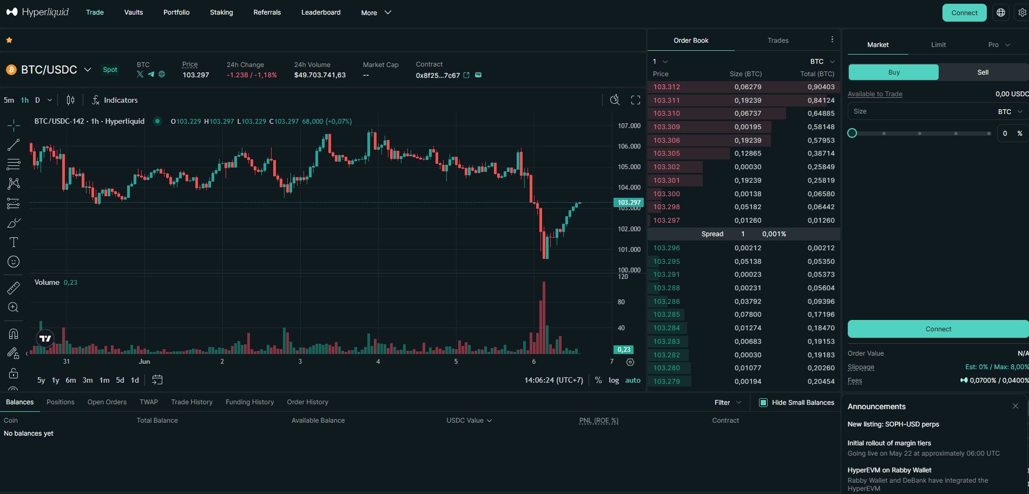The height and width of the screenshot is (494, 1029).
Task: Select the text annotation tool
Action: point(14,242)
